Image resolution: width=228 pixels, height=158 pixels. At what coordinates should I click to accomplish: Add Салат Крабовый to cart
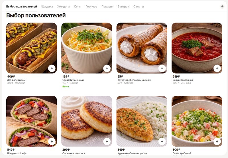pos(217,141)
